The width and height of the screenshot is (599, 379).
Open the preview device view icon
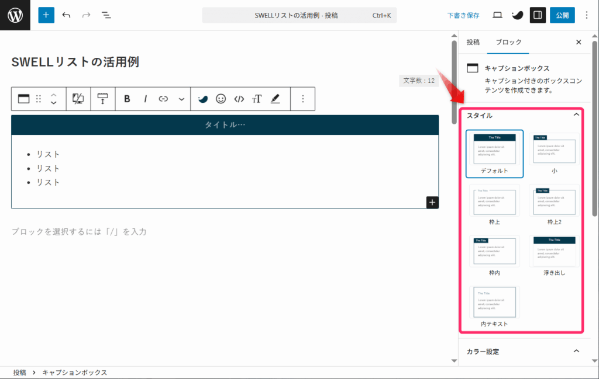[497, 15]
